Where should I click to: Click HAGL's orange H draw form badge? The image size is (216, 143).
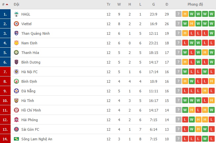coord(185,14)
